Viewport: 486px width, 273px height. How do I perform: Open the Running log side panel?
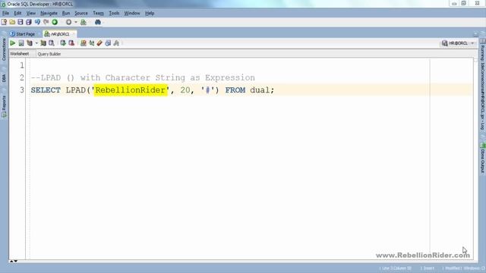(x=483, y=84)
